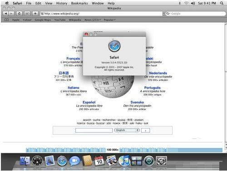Click the address bar URL field
This screenshot has width=227, height=171.
coord(101,14)
